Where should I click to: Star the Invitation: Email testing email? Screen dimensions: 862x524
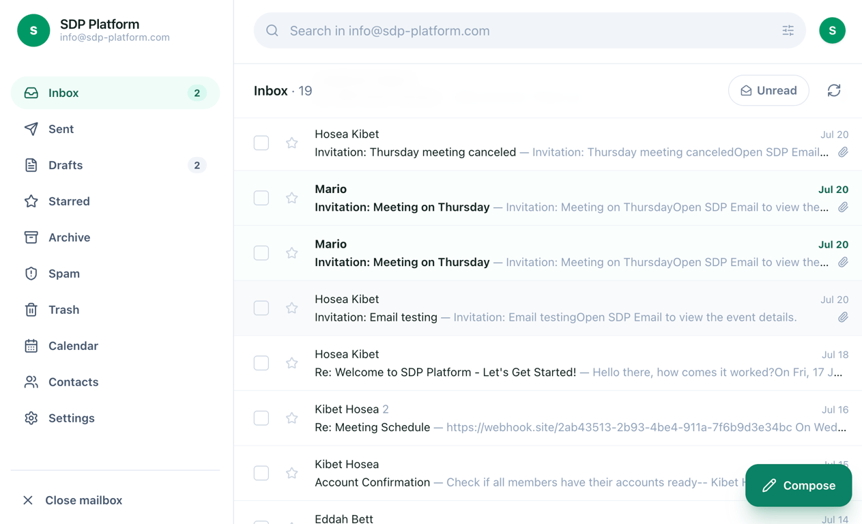pyautogui.click(x=292, y=308)
